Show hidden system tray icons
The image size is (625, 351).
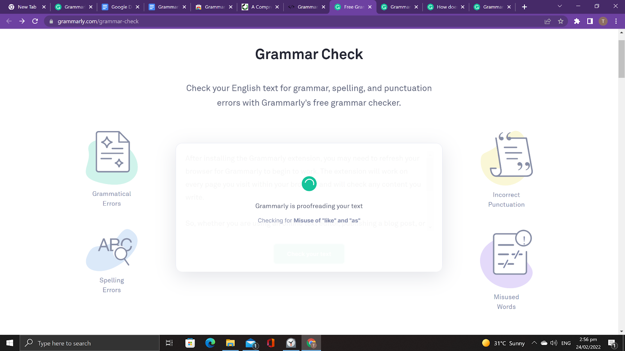(x=534, y=343)
